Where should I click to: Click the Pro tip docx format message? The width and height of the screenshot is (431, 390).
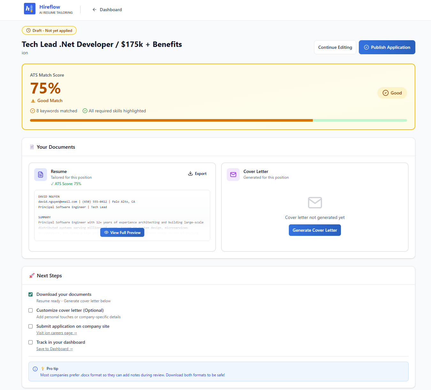tap(133, 375)
